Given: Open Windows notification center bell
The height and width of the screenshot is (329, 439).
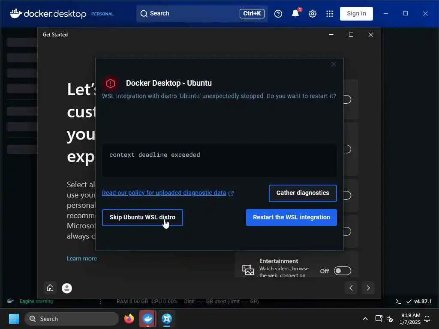Looking at the screenshot, I should coord(427,319).
